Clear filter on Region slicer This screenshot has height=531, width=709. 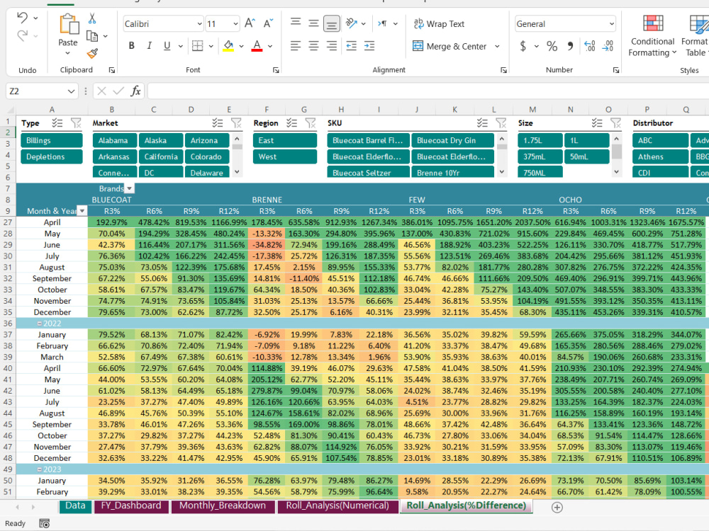tap(311, 122)
